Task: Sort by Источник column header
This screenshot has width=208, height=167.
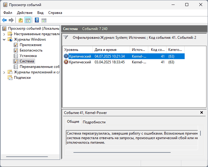Action: [139, 50]
